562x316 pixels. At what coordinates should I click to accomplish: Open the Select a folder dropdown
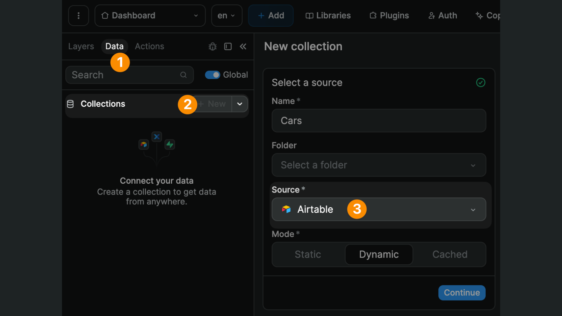pos(379,165)
